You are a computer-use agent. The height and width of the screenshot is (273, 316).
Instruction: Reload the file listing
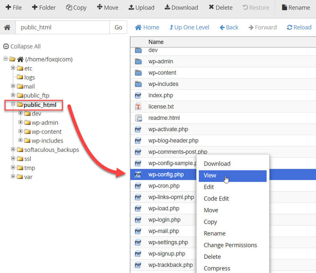[299, 27]
